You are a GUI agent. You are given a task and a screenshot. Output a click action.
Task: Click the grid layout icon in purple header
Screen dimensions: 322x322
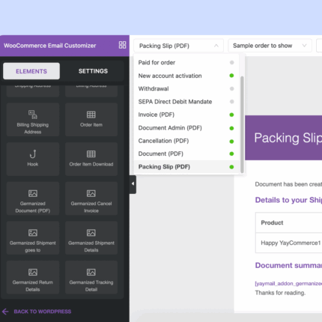click(x=122, y=45)
